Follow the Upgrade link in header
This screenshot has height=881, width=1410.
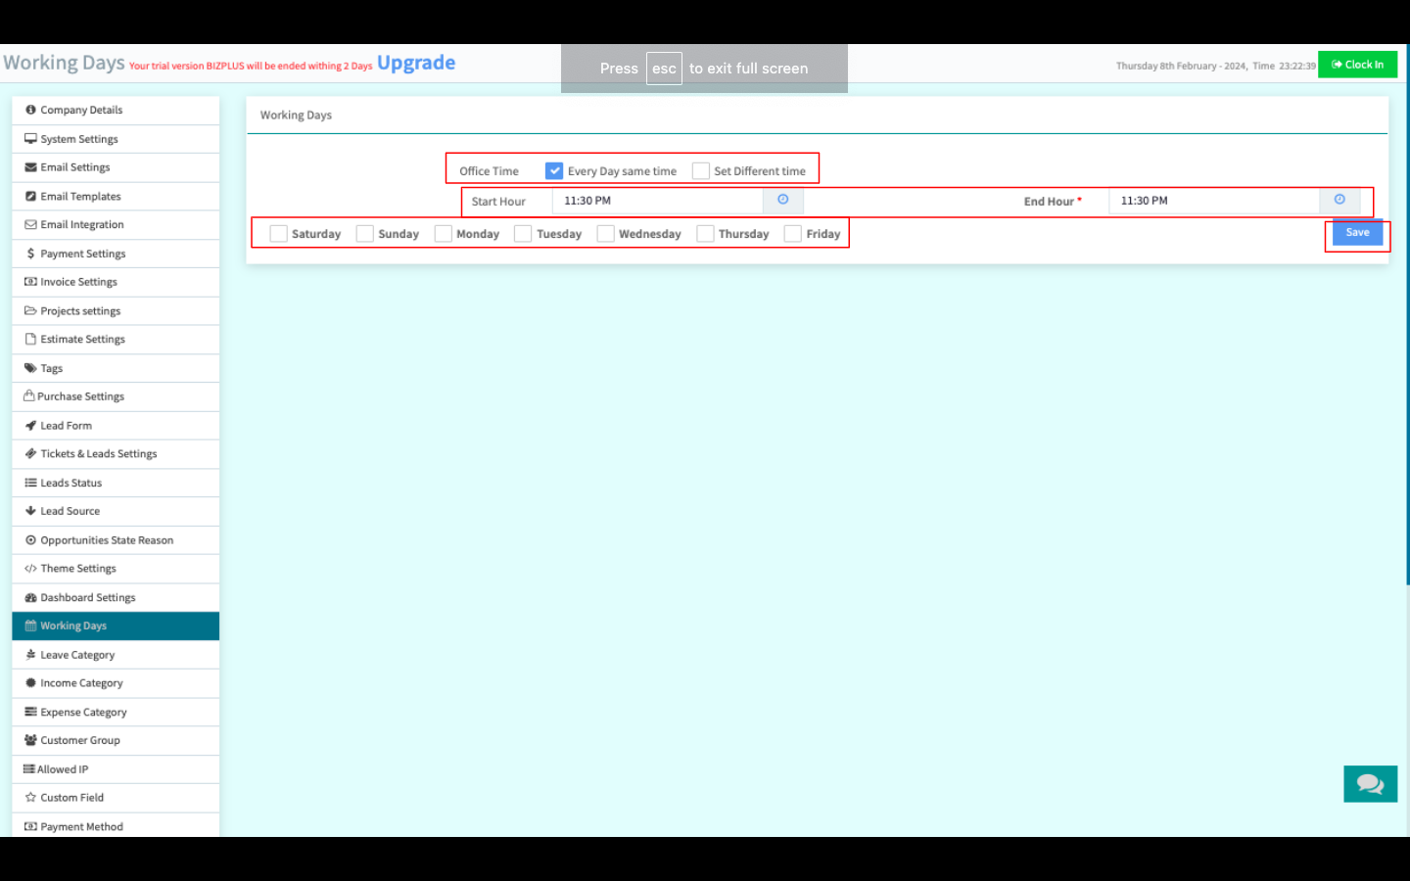[x=416, y=64]
